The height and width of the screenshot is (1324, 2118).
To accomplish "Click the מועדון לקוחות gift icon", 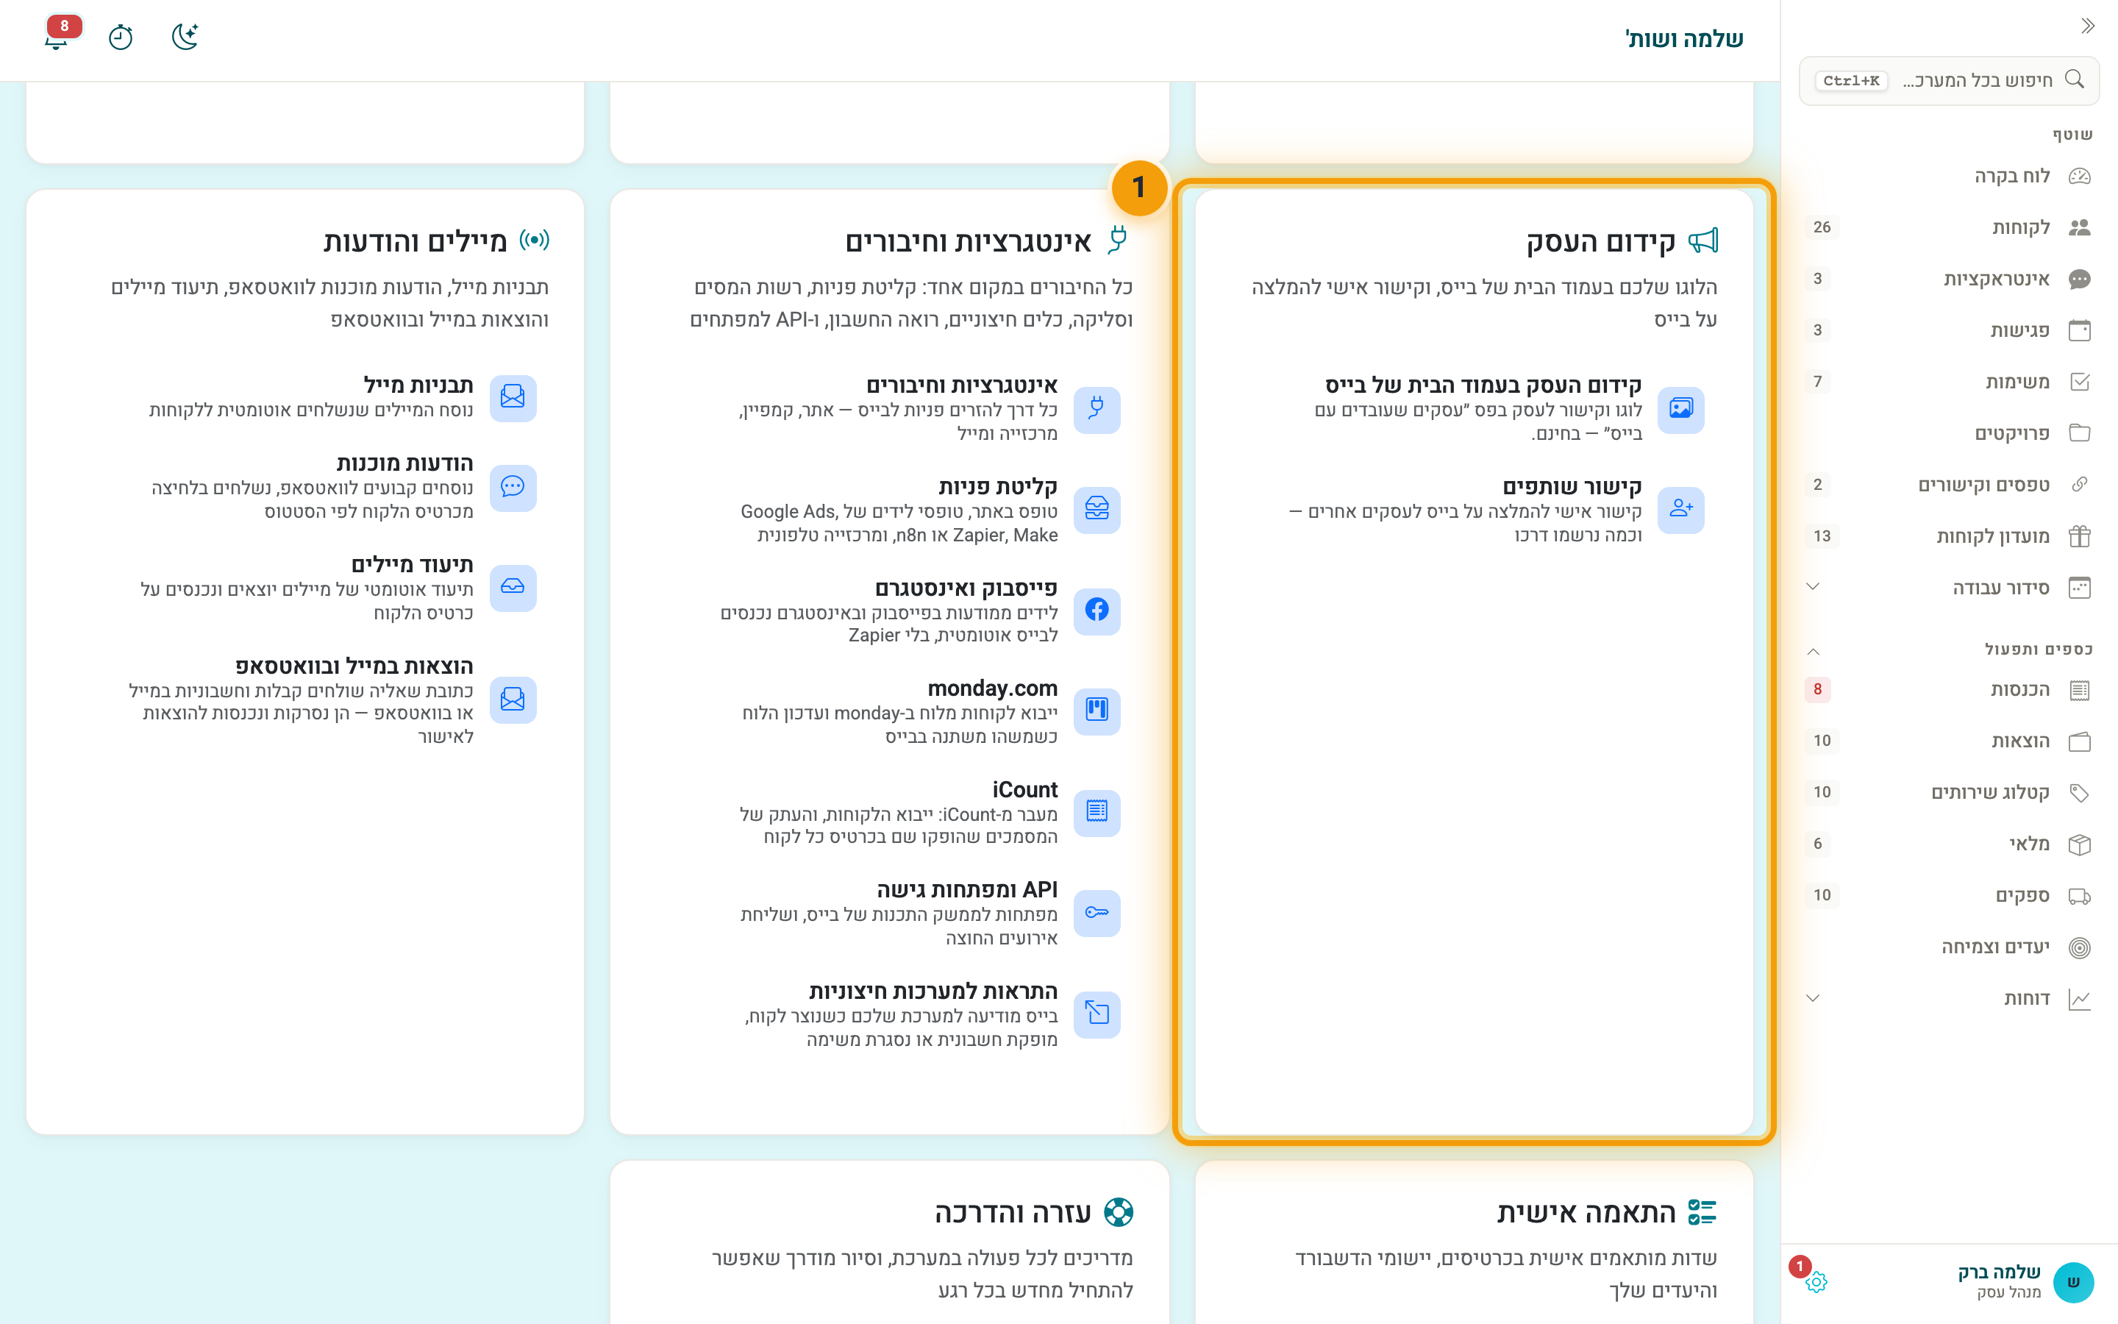I will (2080, 536).
